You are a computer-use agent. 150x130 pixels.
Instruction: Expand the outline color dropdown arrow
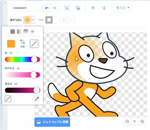(x=54, y=20)
